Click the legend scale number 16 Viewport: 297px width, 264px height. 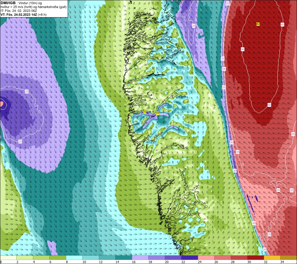click(134, 262)
